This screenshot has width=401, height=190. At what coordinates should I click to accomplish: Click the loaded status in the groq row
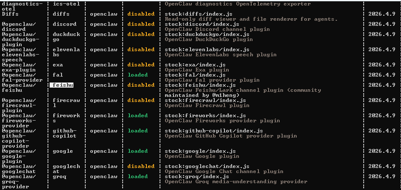137,176
